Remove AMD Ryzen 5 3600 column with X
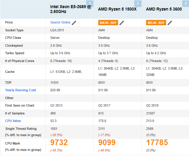The image size is (189, 156). pyautogui.click(x=186, y=4)
